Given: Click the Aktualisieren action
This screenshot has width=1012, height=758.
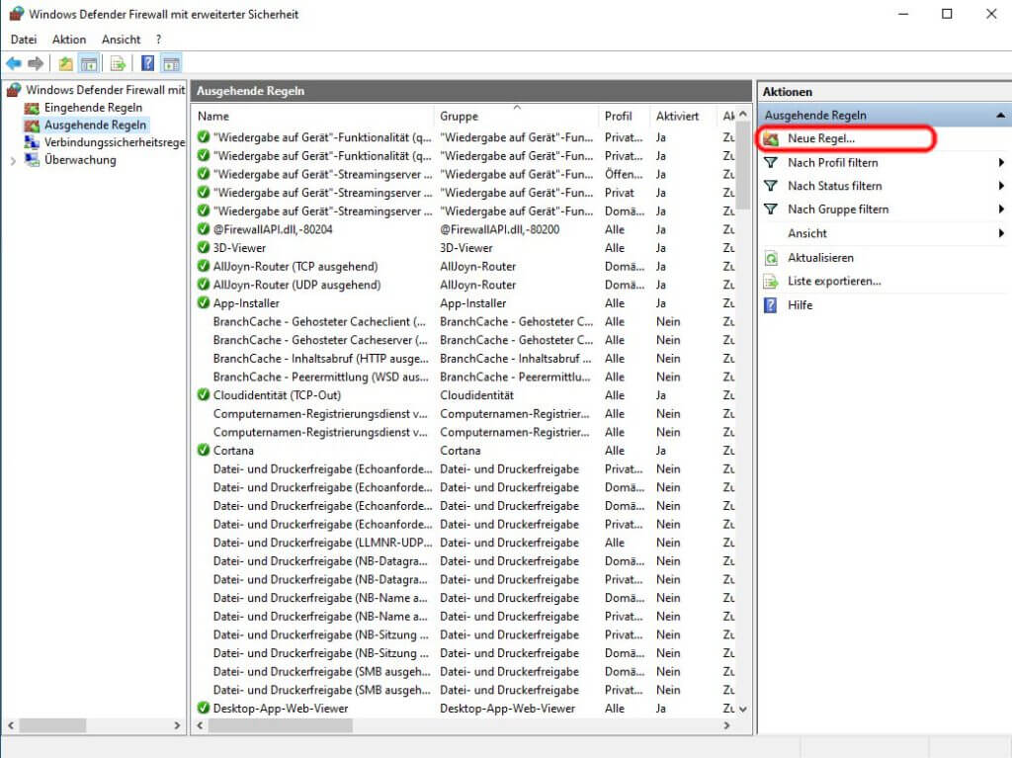Looking at the screenshot, I should pos(820,258).
